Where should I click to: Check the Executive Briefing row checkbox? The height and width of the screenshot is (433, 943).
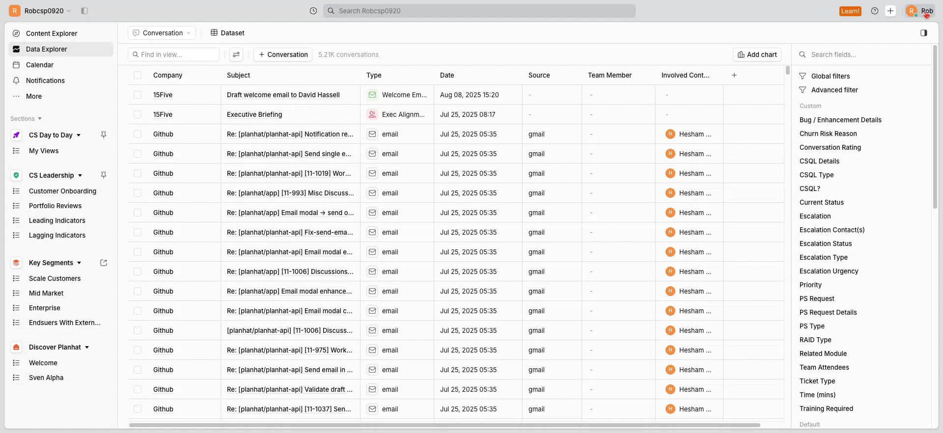(x=138, y=114)
